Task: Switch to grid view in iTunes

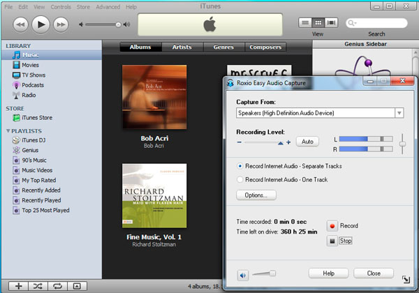Action: pos(318,23)
